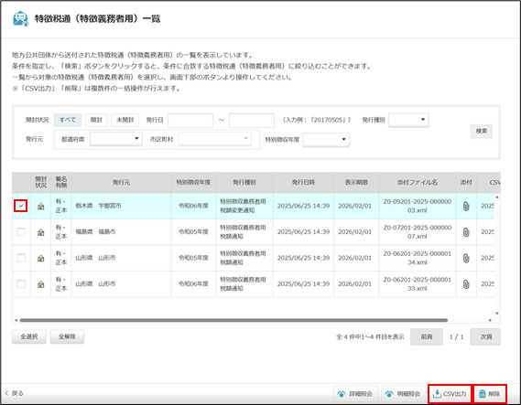This screenshot has width=521, height=405.
Task: Click opened-envelope icon in 山形県 令和05年度 row
Action: pos(41,258)
